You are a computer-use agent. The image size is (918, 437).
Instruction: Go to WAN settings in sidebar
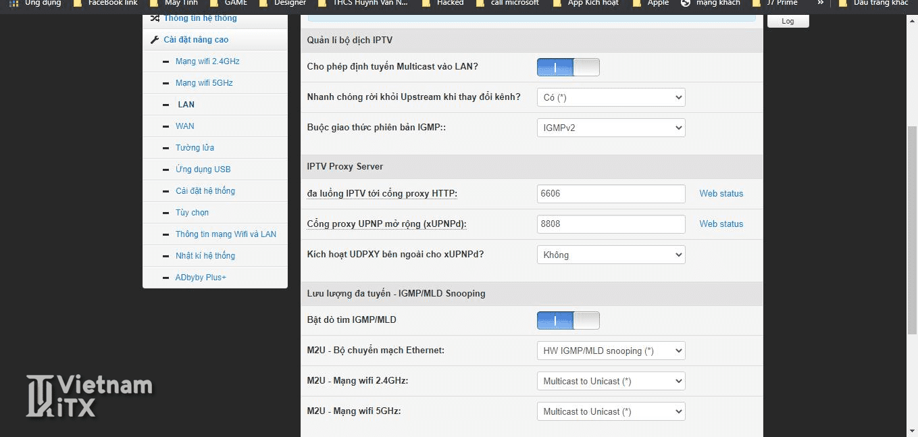184,126
